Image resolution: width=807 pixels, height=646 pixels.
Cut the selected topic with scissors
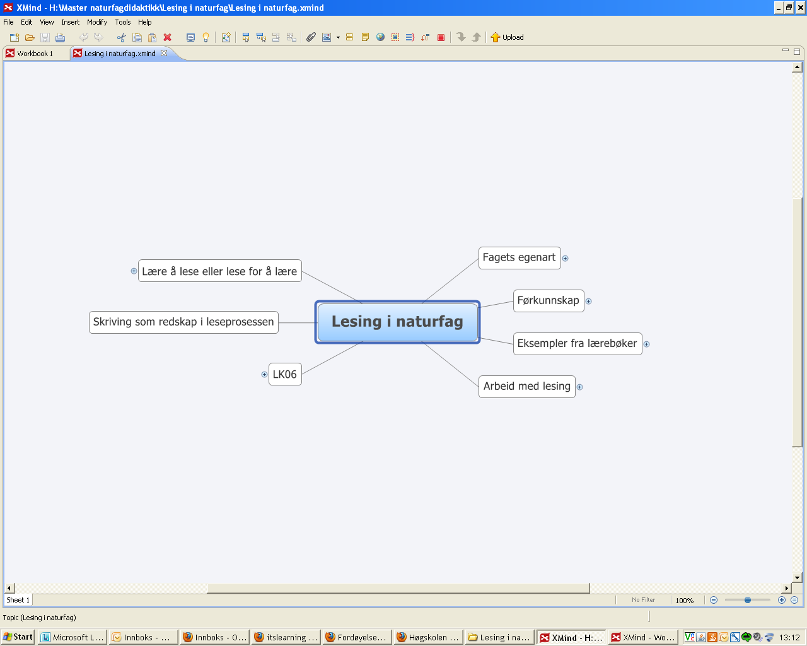click(122, 37)
